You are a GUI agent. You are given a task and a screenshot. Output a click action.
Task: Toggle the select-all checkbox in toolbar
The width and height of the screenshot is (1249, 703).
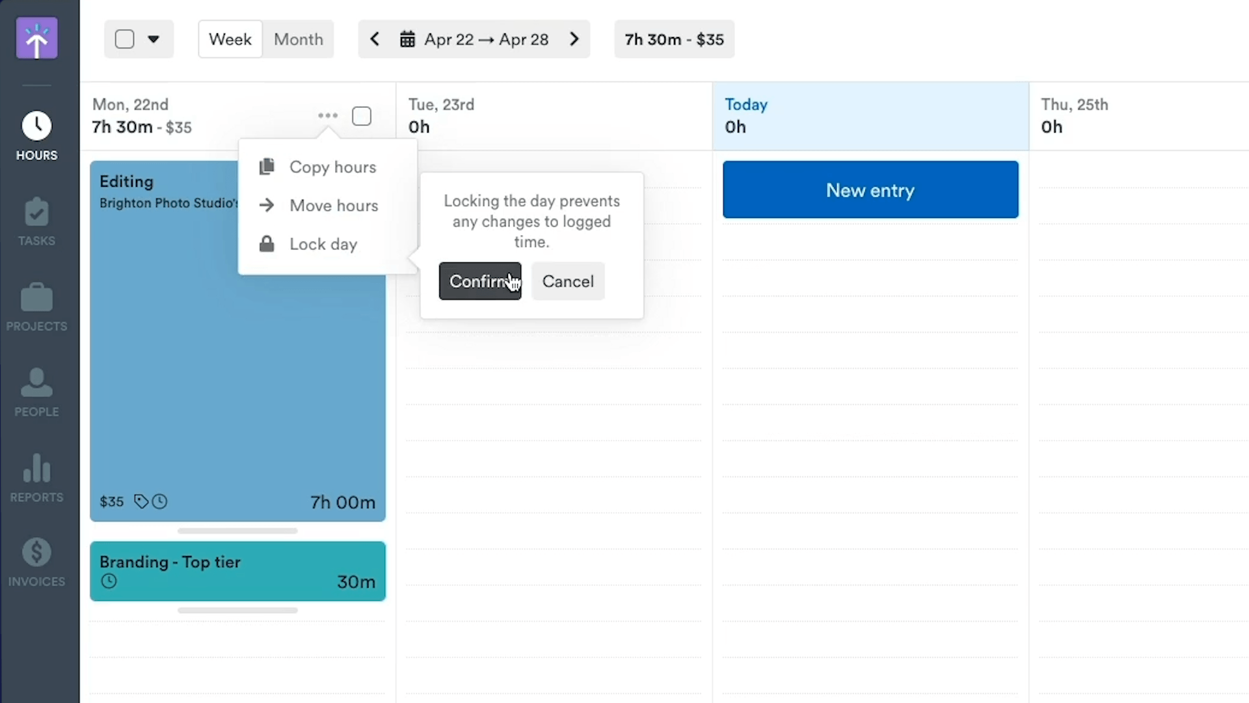point(124,39)
